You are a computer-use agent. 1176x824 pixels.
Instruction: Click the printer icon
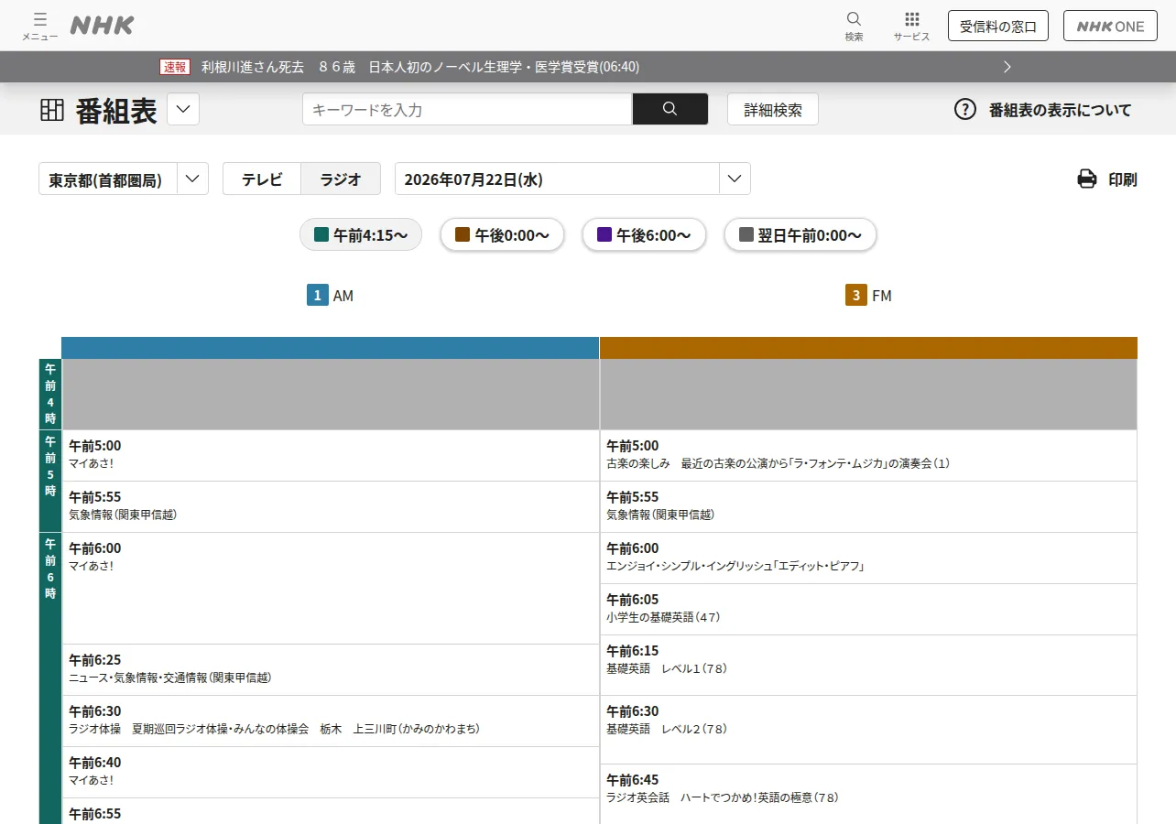(1087, 179)
